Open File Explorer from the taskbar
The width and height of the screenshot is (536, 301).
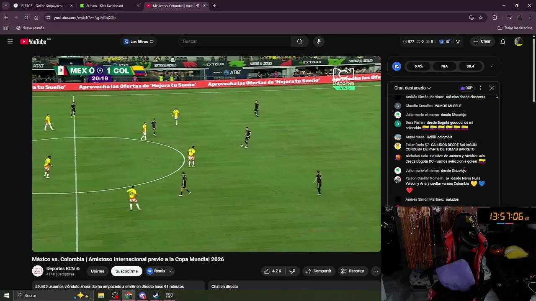[x=101, y=296]
